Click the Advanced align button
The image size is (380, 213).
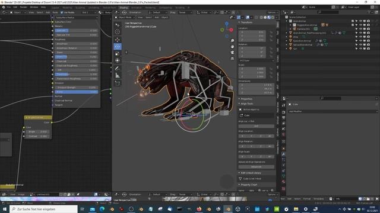point(256,167)
